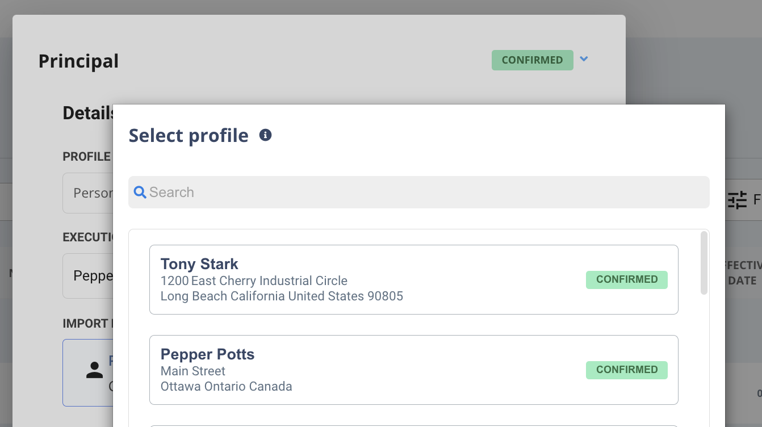The image size is (762, 427).
Task: Click the profile list scrollbar thumb
Action: coord(704,262)
